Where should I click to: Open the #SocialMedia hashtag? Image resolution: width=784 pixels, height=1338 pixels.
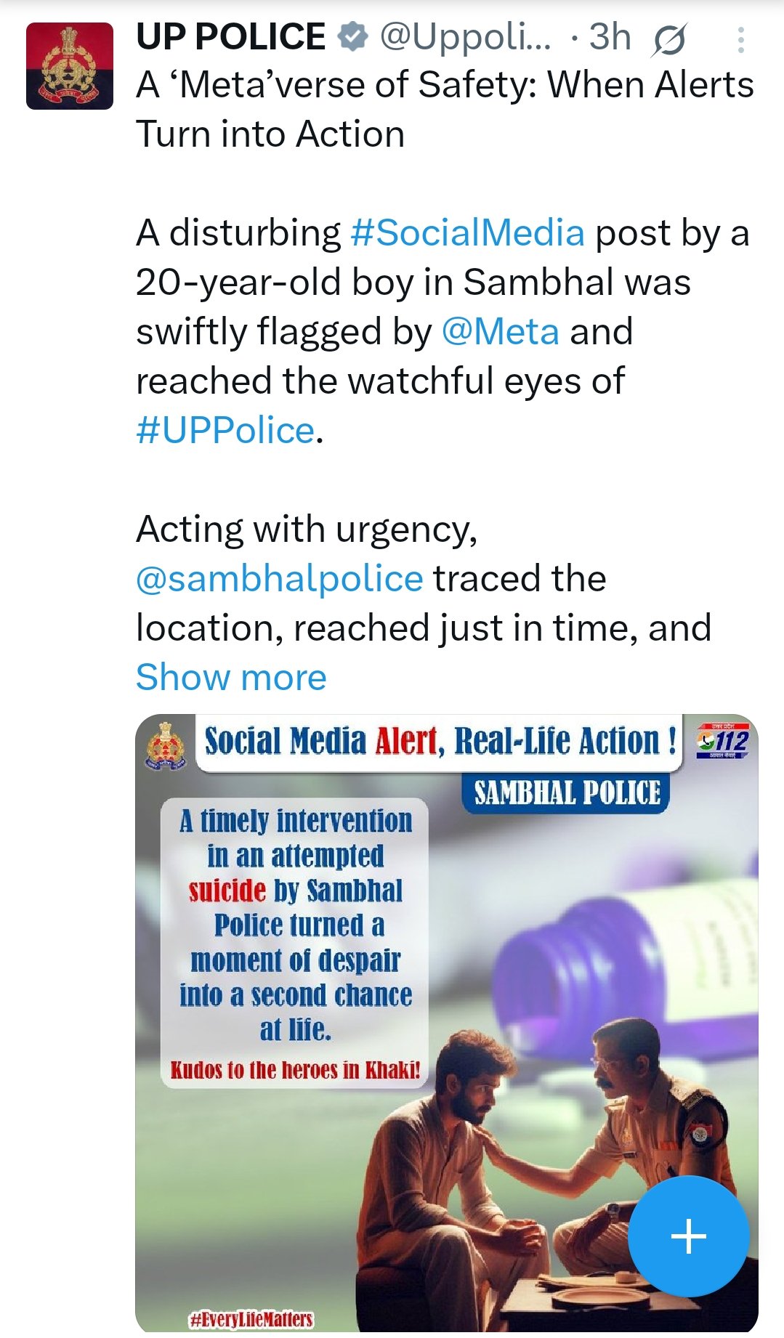click(467, 233)
